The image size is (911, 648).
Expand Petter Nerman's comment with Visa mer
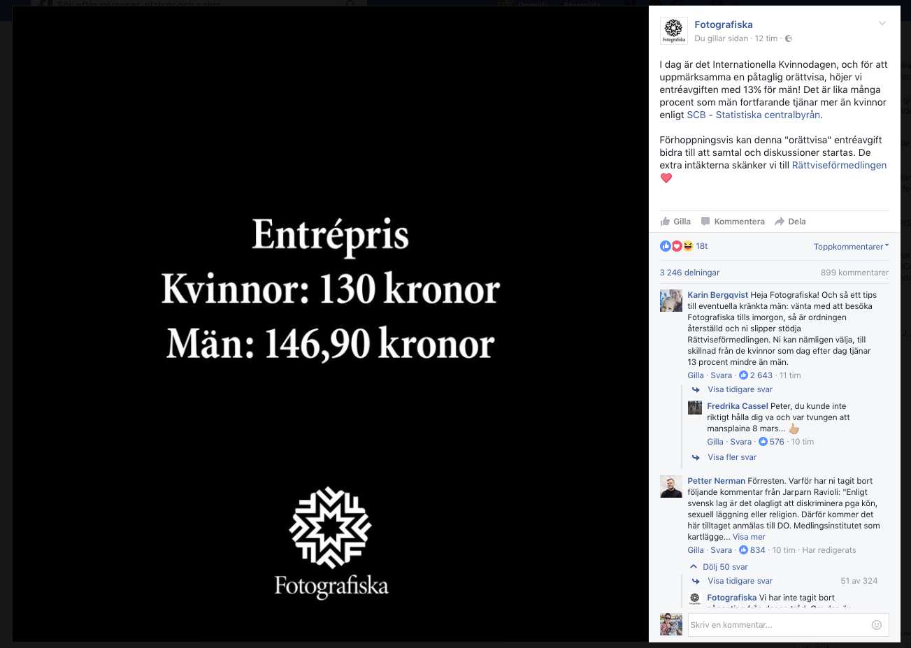pos(749,537)
